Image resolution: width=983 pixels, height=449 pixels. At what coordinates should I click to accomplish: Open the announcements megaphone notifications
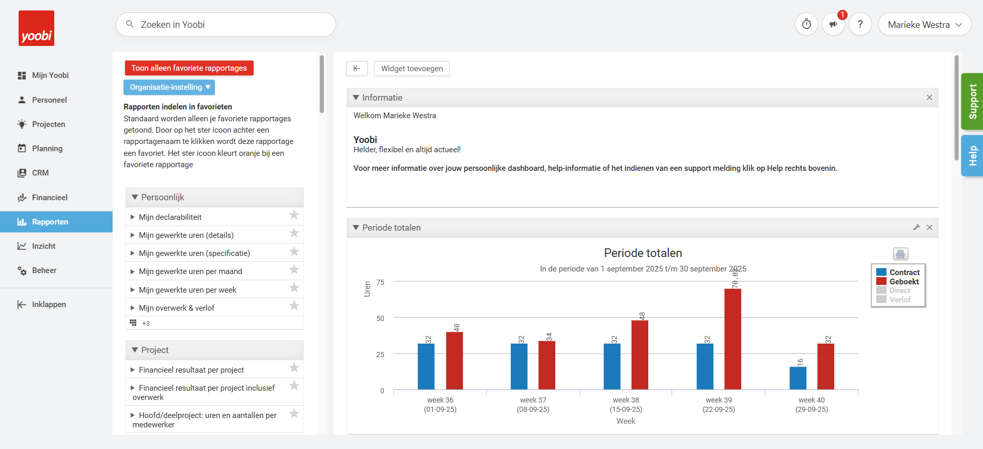(833, 24)
